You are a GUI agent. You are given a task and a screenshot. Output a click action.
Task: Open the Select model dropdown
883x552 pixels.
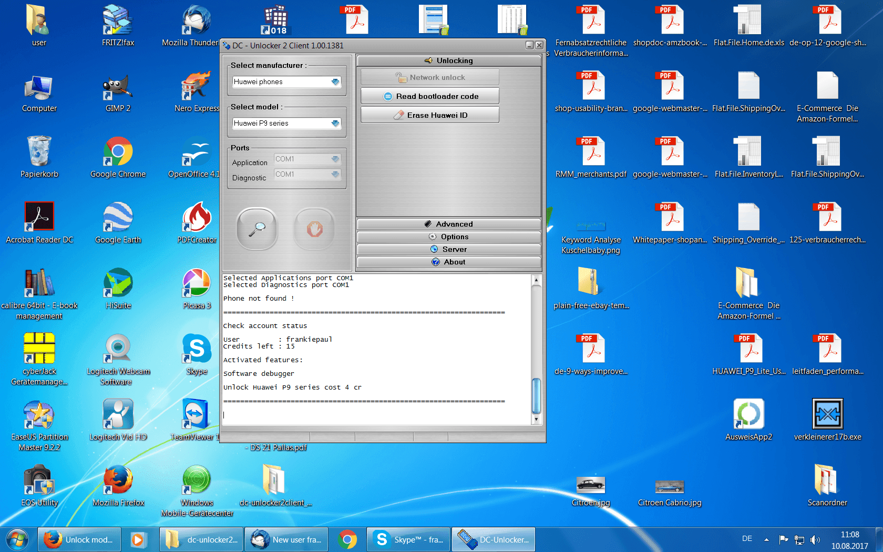(335, 124)
